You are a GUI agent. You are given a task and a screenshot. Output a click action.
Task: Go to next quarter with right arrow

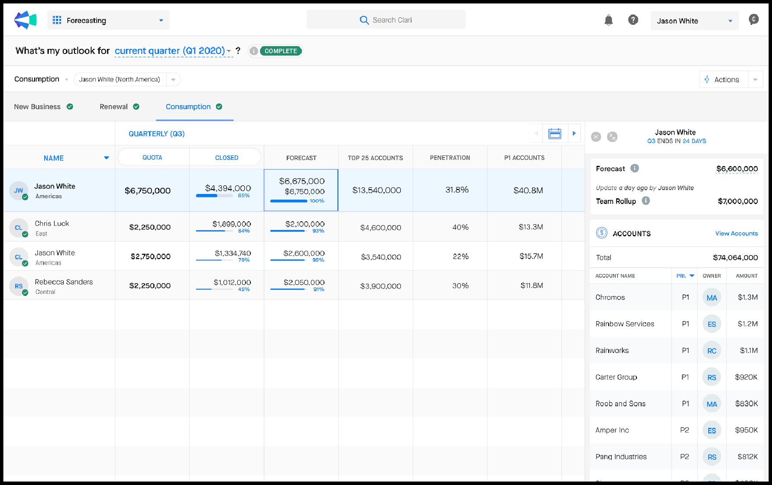coord(574,133)
